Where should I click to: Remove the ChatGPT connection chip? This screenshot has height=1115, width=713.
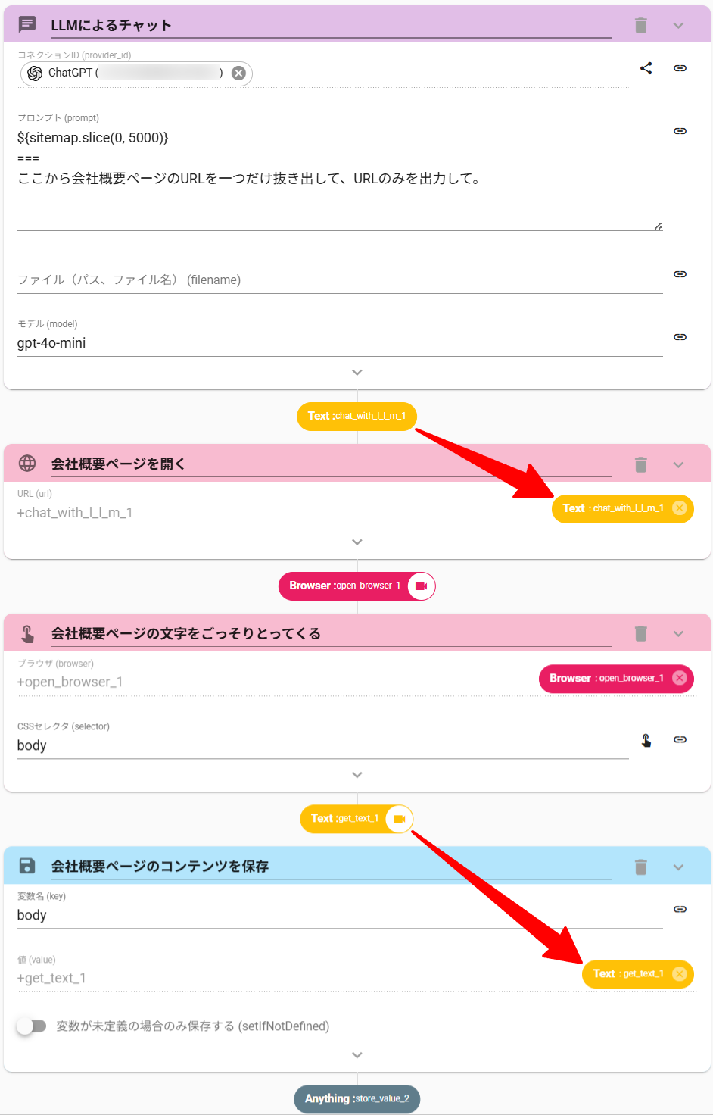point(238,73)
